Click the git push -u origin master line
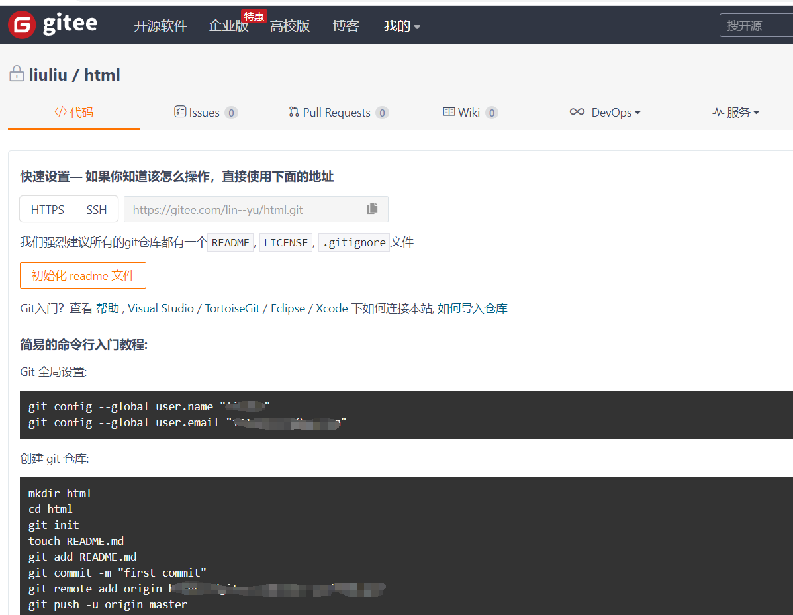This screenshot has width=793, height=615. pos(108,605)
